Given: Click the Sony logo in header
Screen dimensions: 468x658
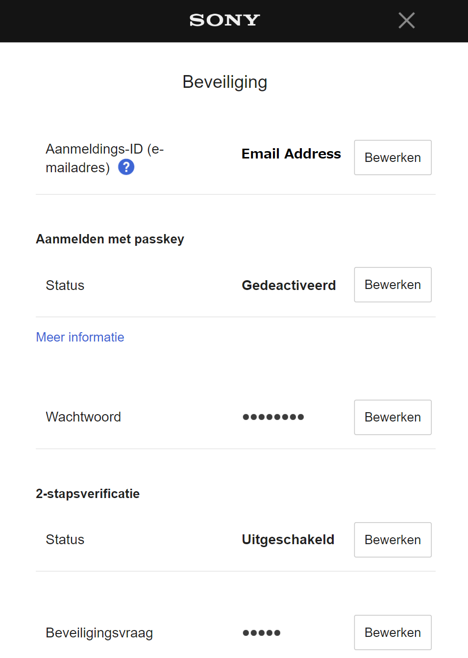Looking at the screenshot, I should (x=224, y=20).
